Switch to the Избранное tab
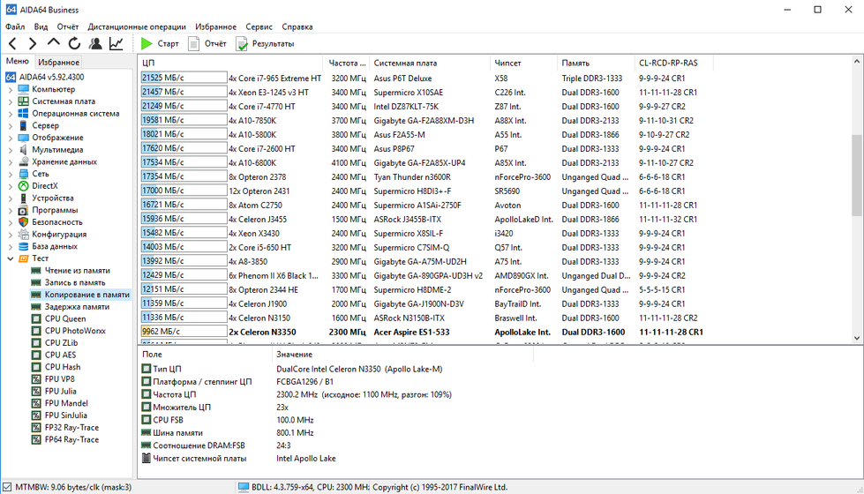 [x=58, y=63]
